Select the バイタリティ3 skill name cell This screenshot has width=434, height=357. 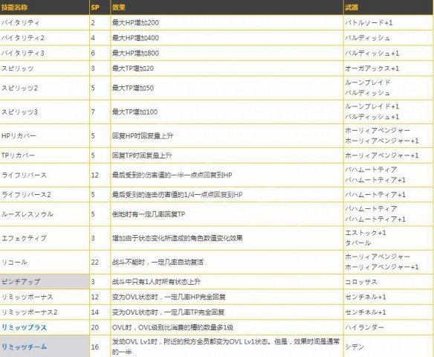pyautogui.click(x=45, y=53)
